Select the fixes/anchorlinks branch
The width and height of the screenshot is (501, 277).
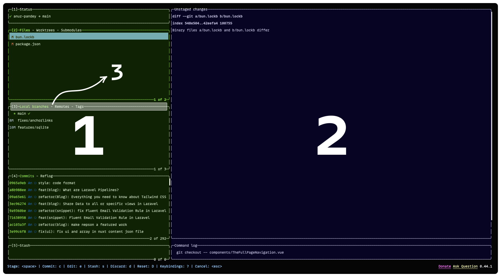[x=35, y=120]
